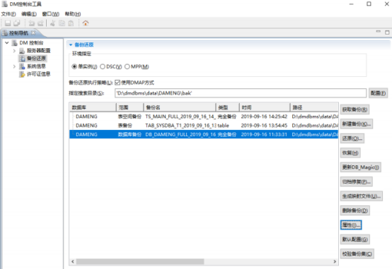This screenshot has width=392, height=269.
Task: Collapse the 备份还原 section header triangle
Action: pyautogui.click(x=71, y=45)
